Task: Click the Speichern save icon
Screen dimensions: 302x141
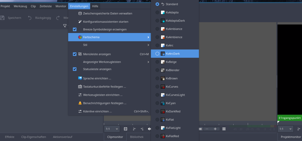Action: pos(3,18)
